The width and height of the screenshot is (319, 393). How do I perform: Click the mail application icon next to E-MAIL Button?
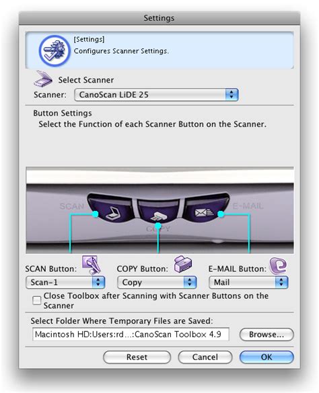[x=278, y=265]
